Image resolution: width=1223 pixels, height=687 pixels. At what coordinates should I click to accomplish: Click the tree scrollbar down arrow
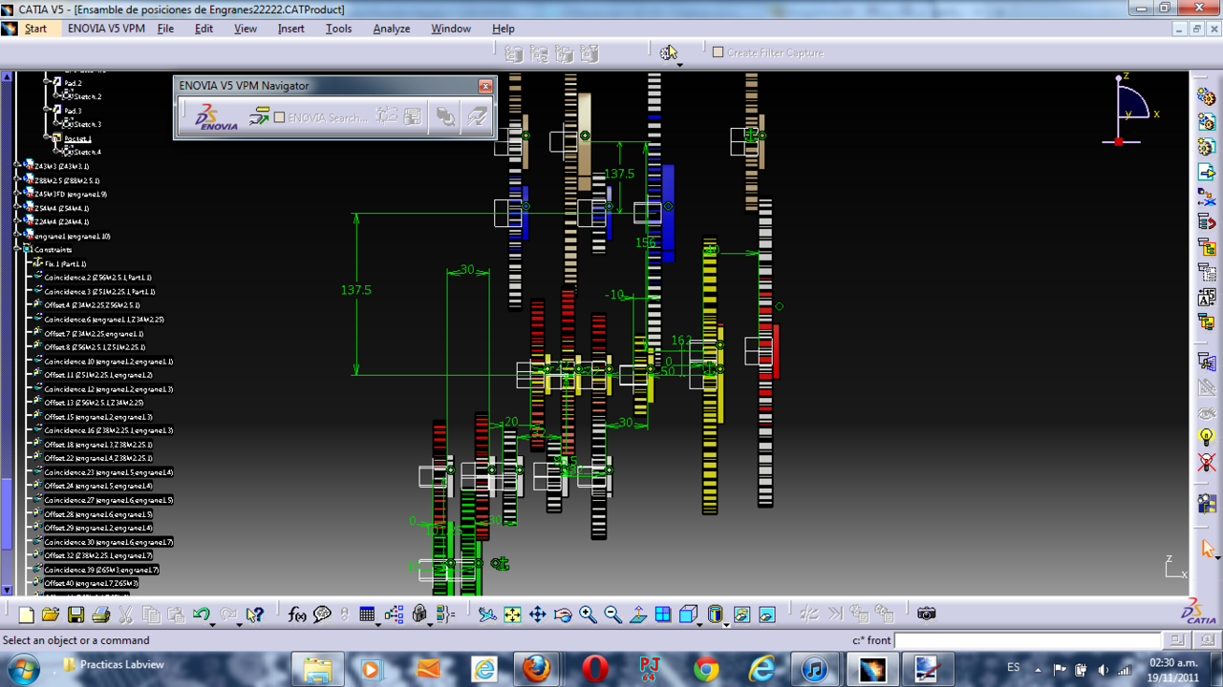pyautogui.click(x=7, y=590)
